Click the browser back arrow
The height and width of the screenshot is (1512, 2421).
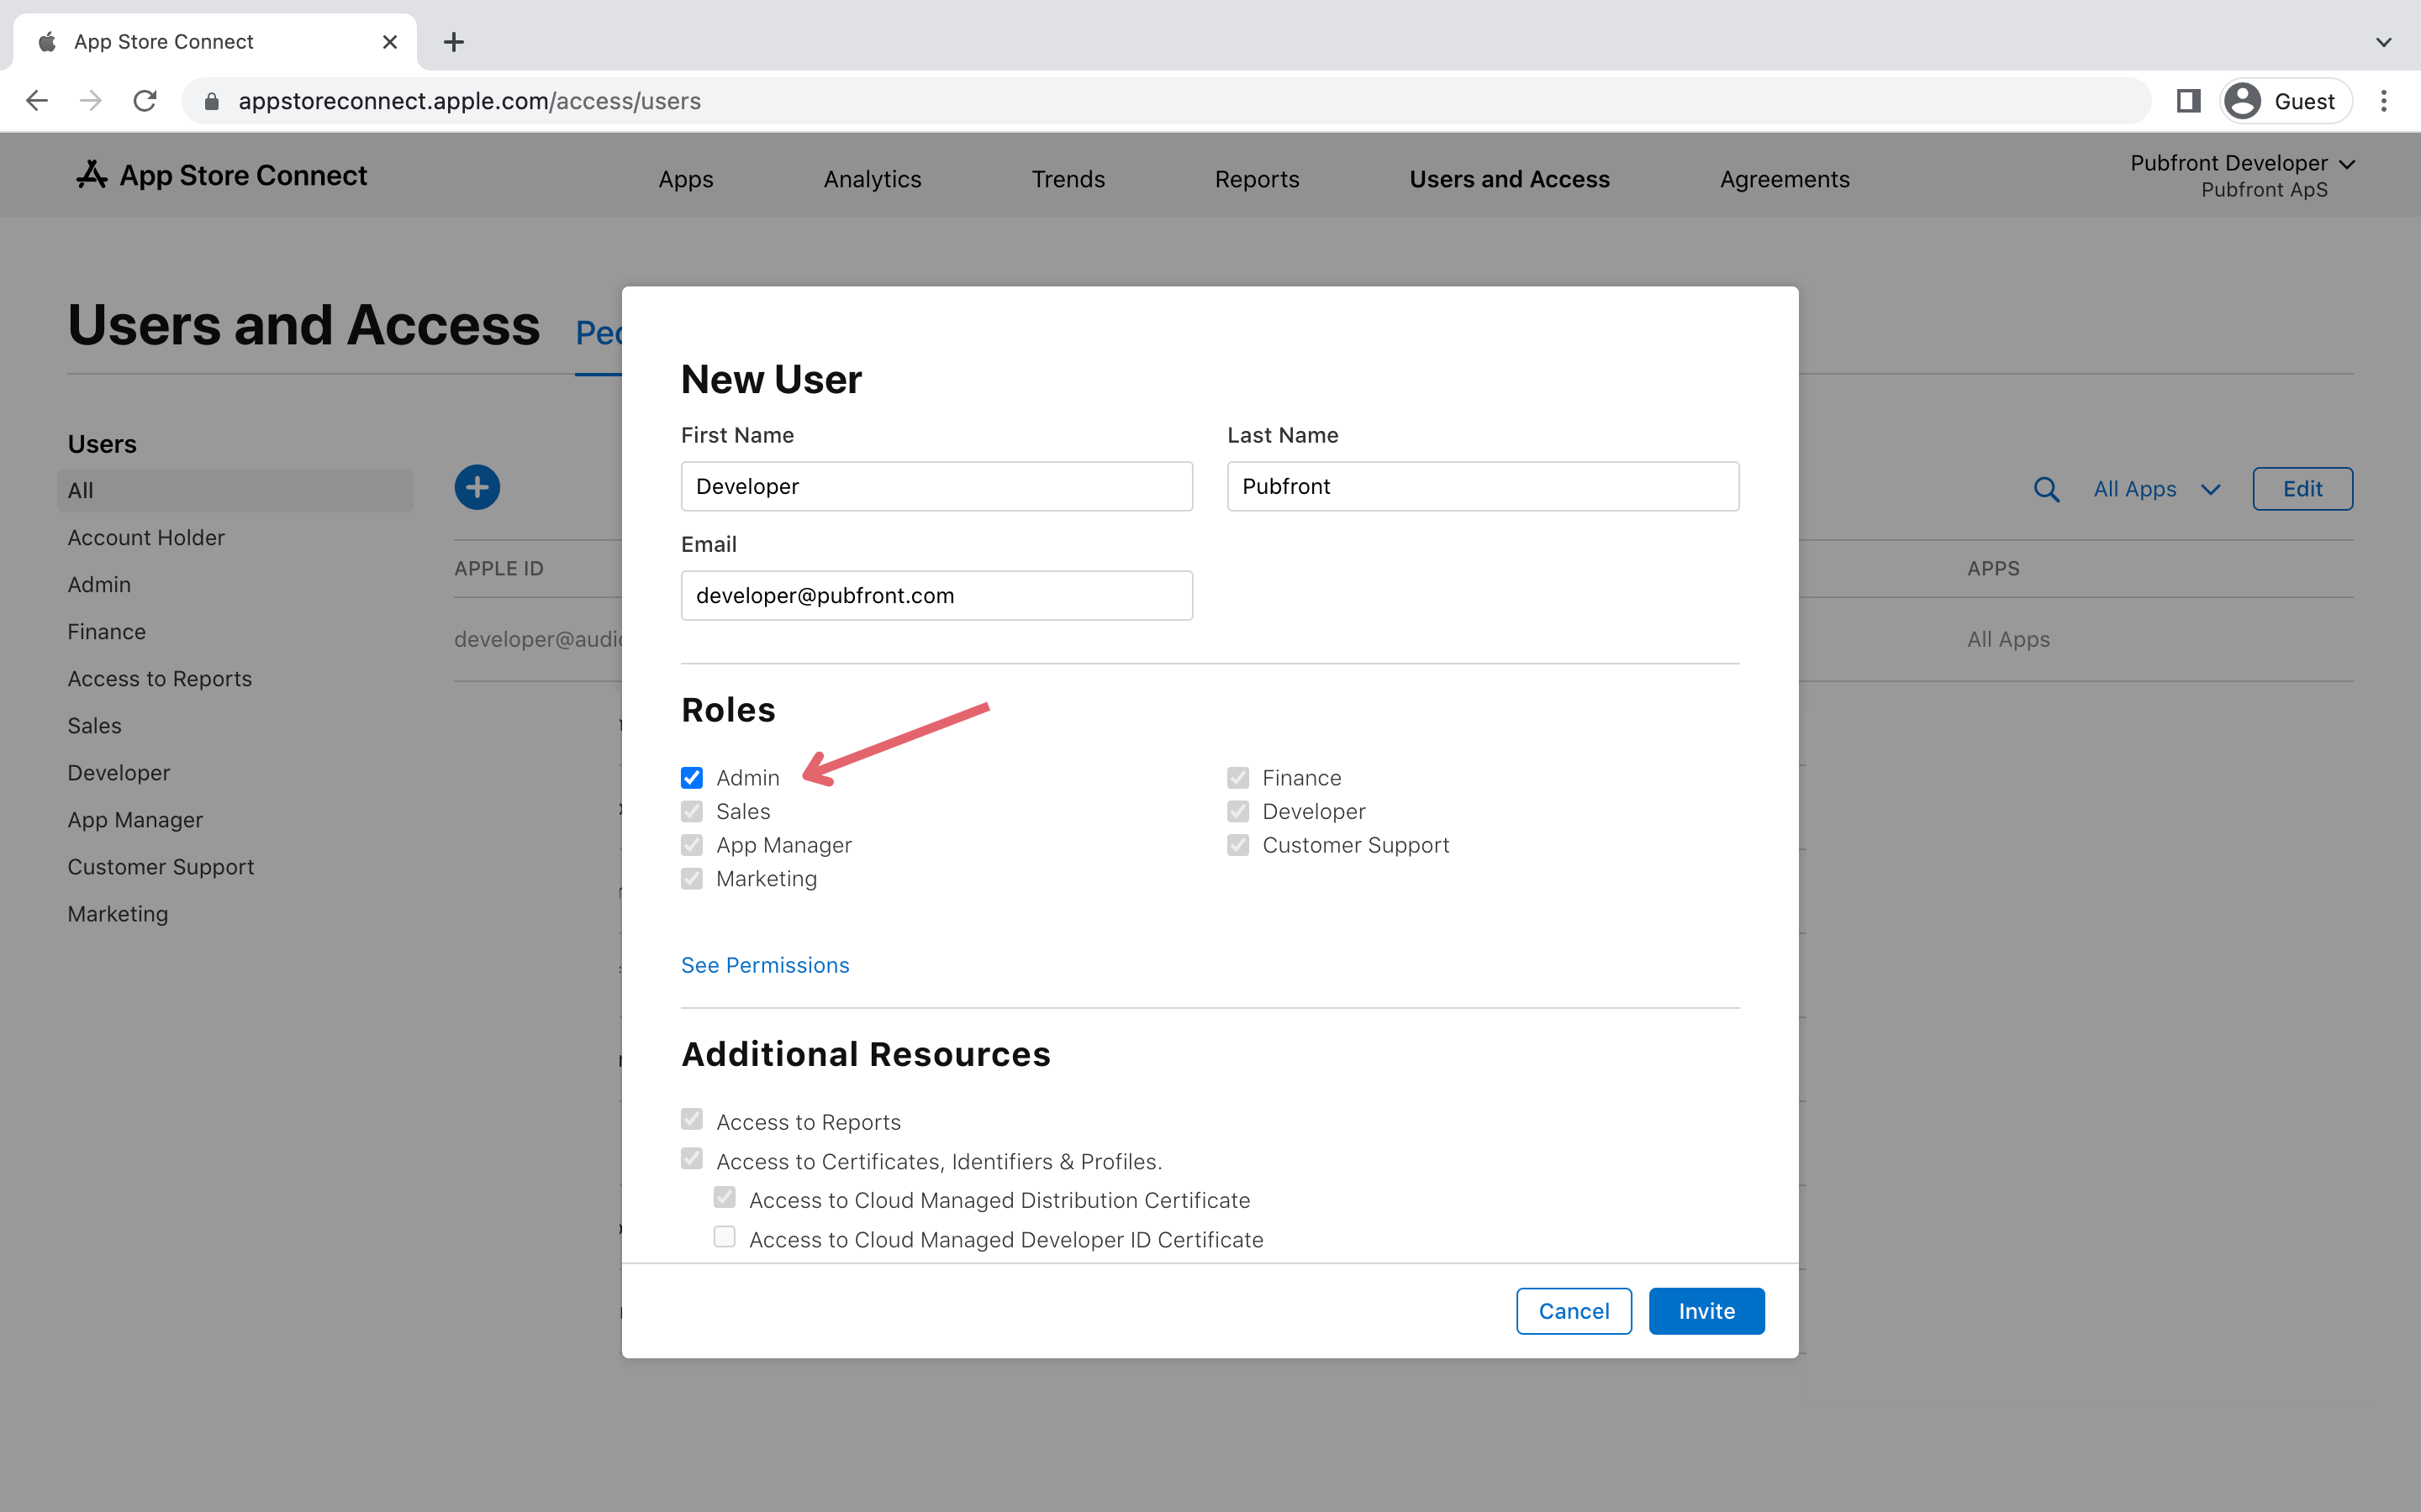click(x=37, y=101)
